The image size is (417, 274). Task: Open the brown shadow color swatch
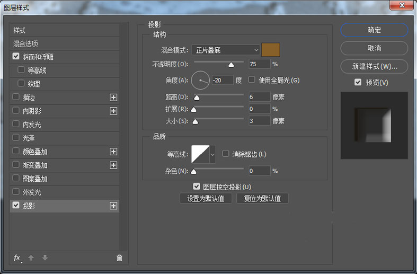(x=271, y=50)
